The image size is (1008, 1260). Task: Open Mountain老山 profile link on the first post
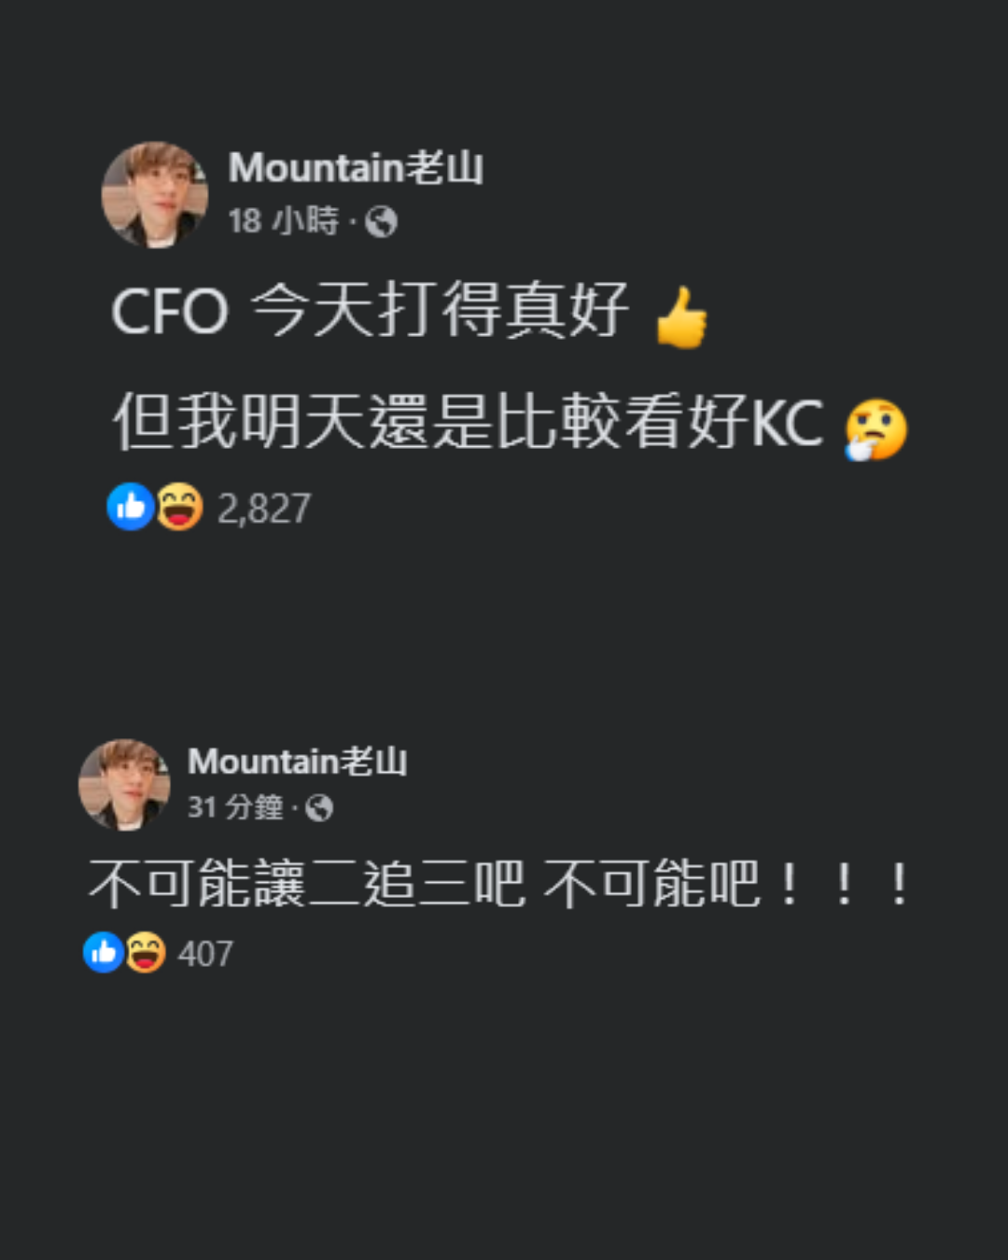tap(356, 168)
